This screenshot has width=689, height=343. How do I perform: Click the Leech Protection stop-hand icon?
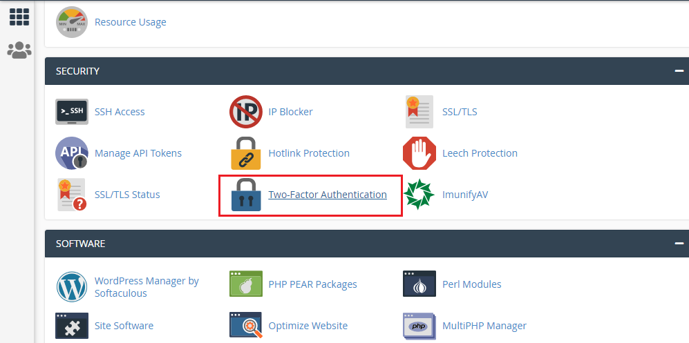click(x=419, y=153)
